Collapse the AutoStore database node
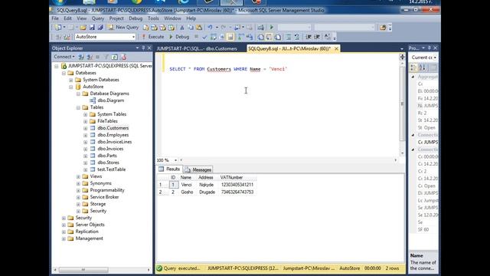The width and height of the screenshot is (490, 276). (x=71, y=87)
